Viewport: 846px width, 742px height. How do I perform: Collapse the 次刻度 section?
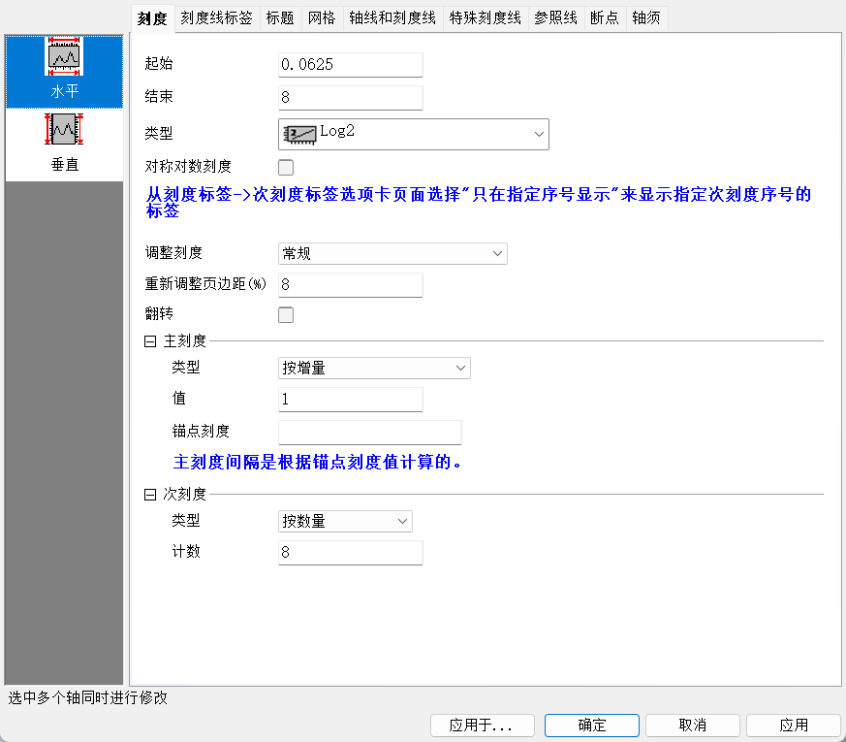point(150,495)
